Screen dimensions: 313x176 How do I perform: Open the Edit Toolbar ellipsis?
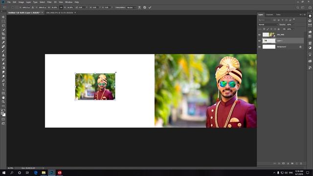pos(3,106)
